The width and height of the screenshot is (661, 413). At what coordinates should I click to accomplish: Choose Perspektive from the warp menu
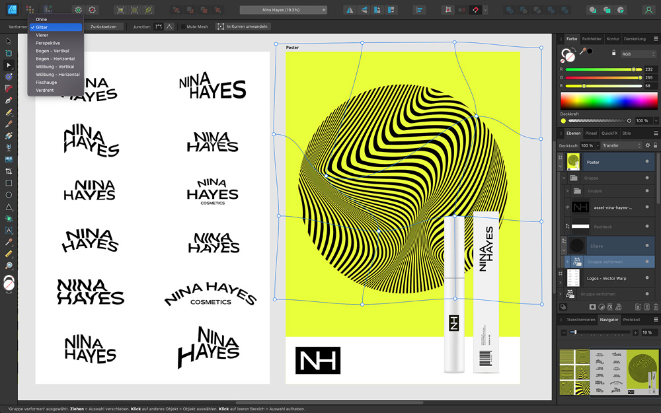(48, 43)
